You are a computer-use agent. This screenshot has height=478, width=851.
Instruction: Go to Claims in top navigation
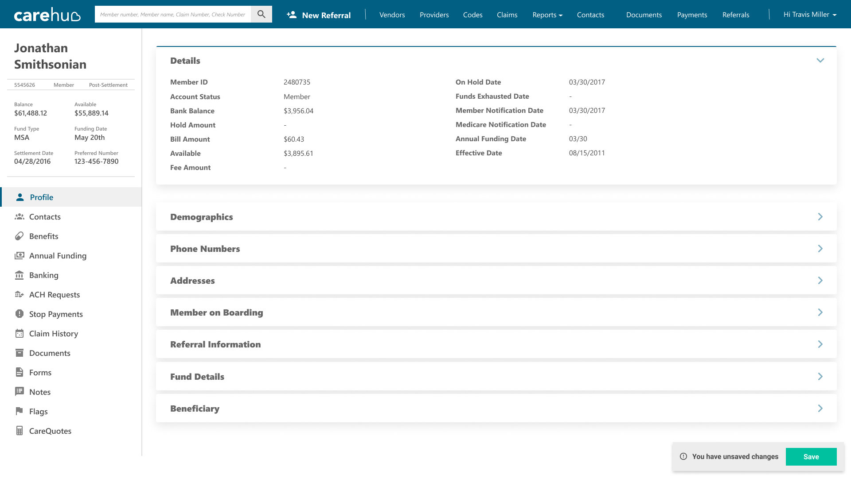pos(507,15)
